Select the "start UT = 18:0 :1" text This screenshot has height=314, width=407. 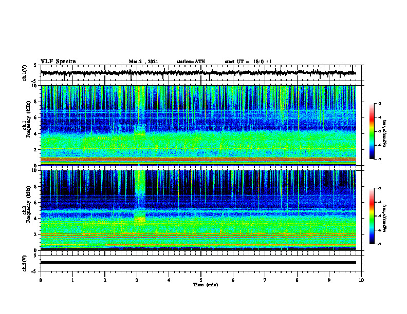pyautogui.click(x=248, y=62)
